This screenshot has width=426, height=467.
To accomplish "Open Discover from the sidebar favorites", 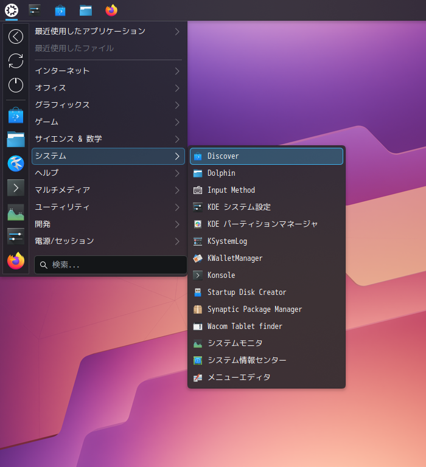I will 16,116.
